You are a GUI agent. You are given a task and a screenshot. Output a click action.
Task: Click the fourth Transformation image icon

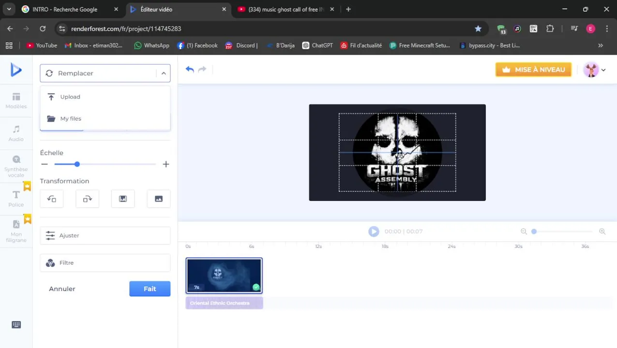tap(159, 199)
